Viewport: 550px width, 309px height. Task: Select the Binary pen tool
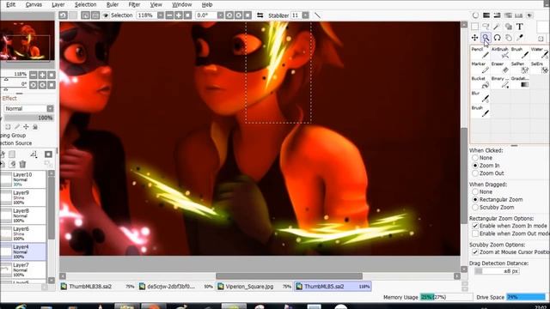[x=500, y=82]
